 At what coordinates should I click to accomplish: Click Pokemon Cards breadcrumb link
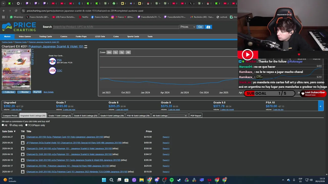[x=20, y=42]
